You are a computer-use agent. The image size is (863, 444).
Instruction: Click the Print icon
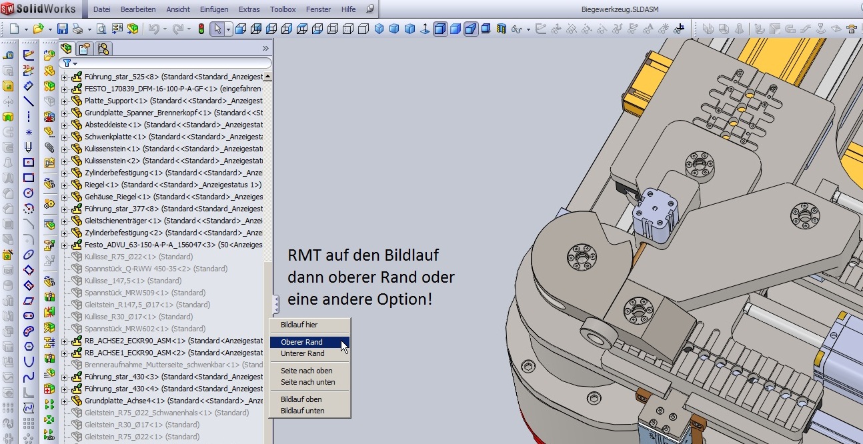point(77,29)
